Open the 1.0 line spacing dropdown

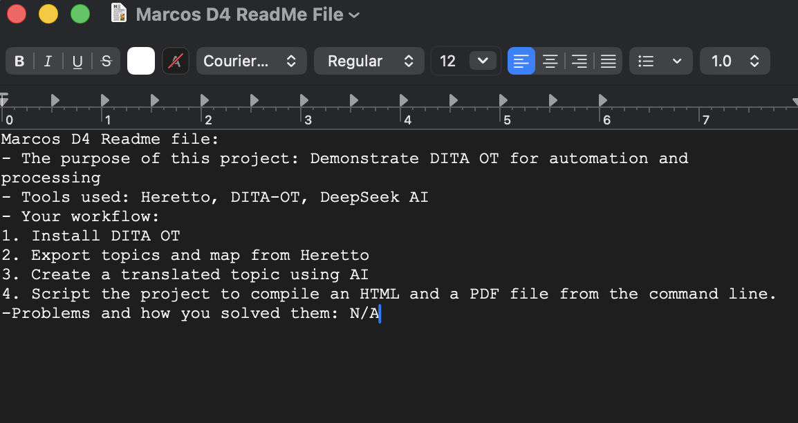point(735,61)
